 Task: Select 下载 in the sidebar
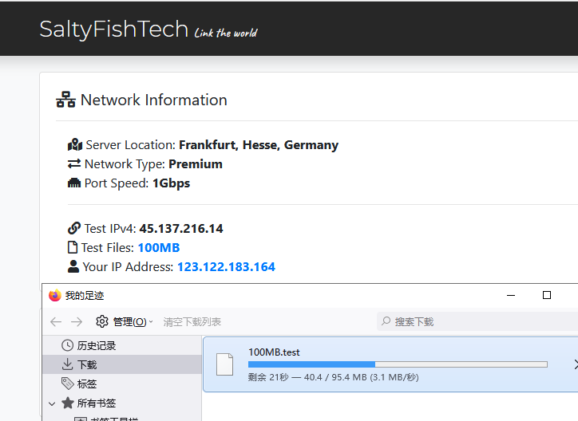122,364
